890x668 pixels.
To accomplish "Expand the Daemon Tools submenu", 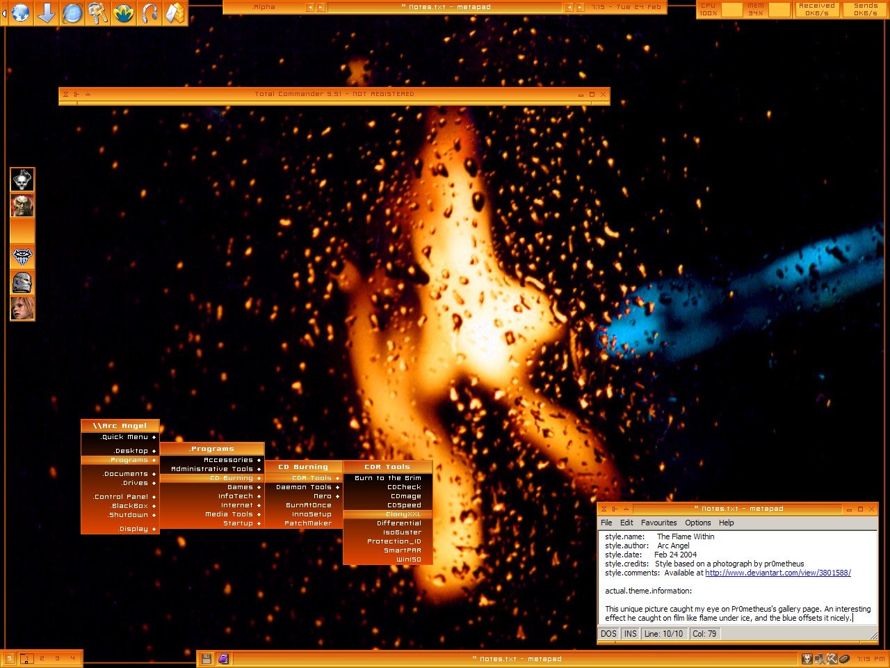I will click(x=304, y=487).
